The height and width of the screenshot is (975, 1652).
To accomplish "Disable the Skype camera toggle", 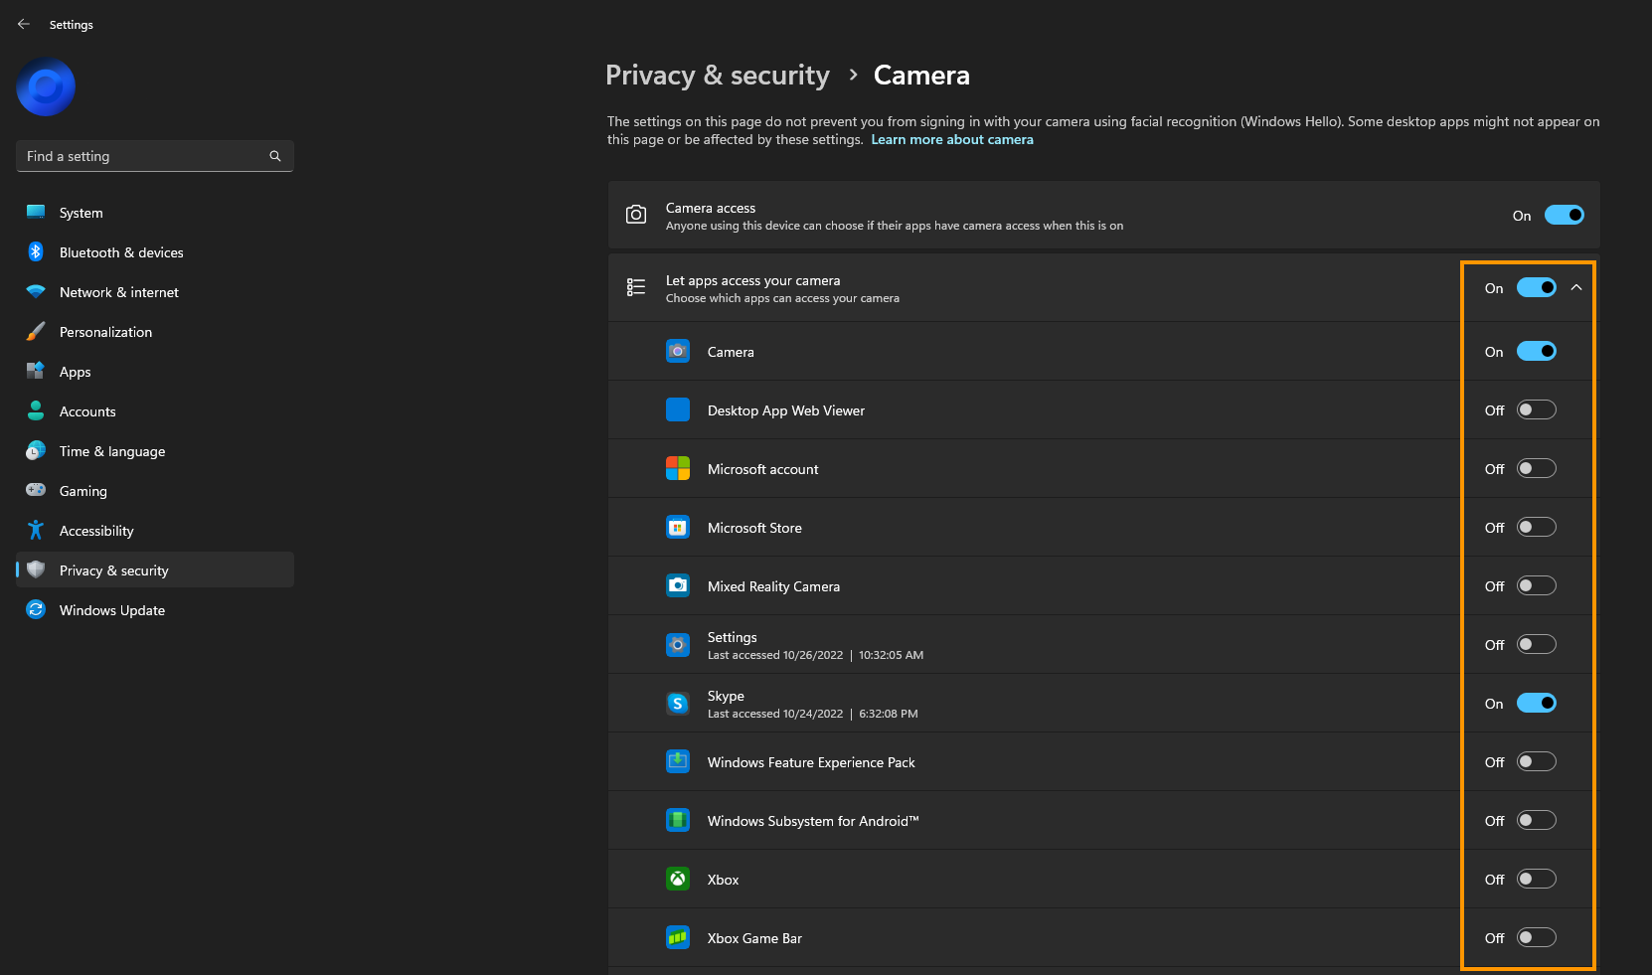I will [1537, 703].
